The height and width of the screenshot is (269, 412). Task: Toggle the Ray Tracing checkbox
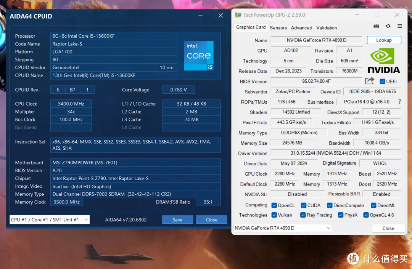[x=303, y=215]
